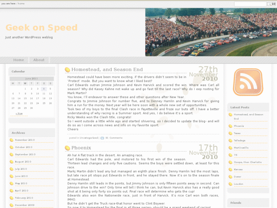Click the June 2011 calendar caption
The height and width of the screenshot is (208, 277).
pyautogui.click(x=32, y=78)
